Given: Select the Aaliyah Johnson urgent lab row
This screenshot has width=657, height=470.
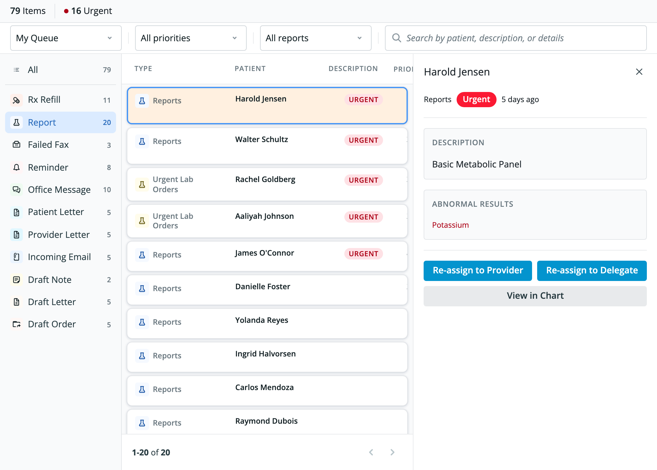Looking at the screenshot, I should (x=267, y=221).
